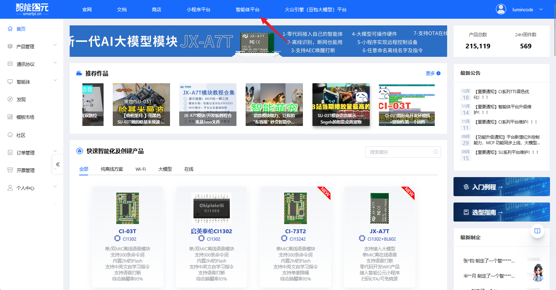
Task: Click the 开票管理 icon
Action: pyautogui.click(x=10, y=170)
